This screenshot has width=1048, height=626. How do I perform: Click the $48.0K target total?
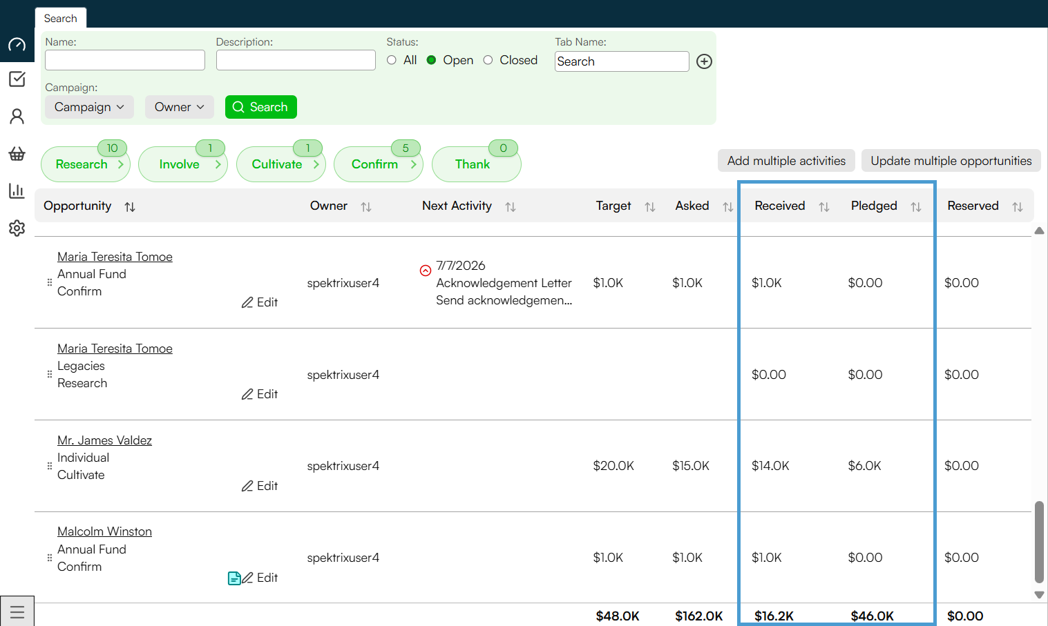coord(618,616)
